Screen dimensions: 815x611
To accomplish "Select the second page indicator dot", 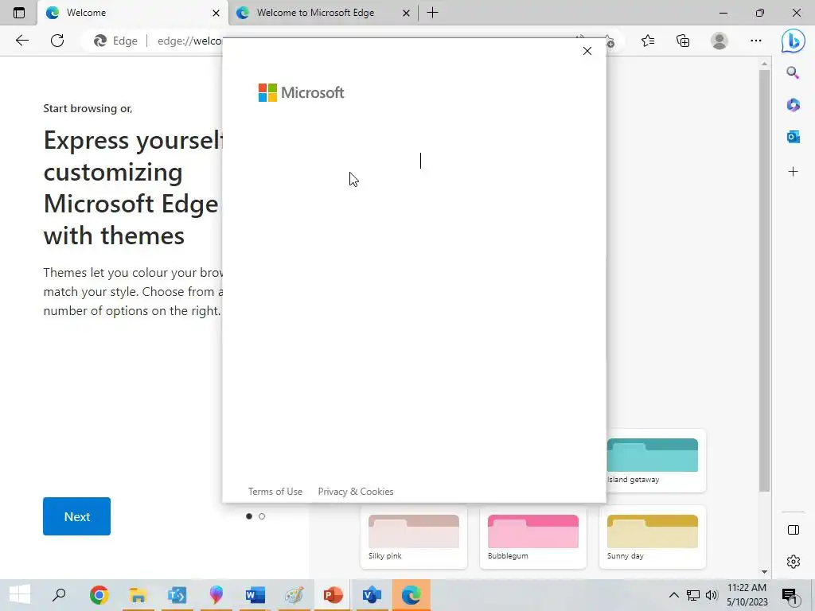I will pyautogui.click(x=261, y=516).
